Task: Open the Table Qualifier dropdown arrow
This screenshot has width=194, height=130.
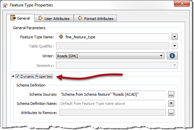Action: 175,46
